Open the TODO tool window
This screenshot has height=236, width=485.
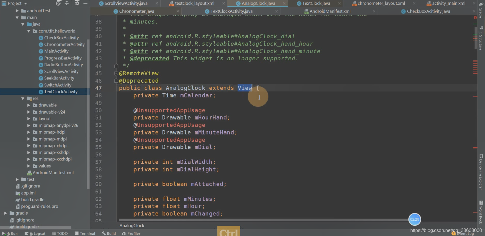[60, 233]
